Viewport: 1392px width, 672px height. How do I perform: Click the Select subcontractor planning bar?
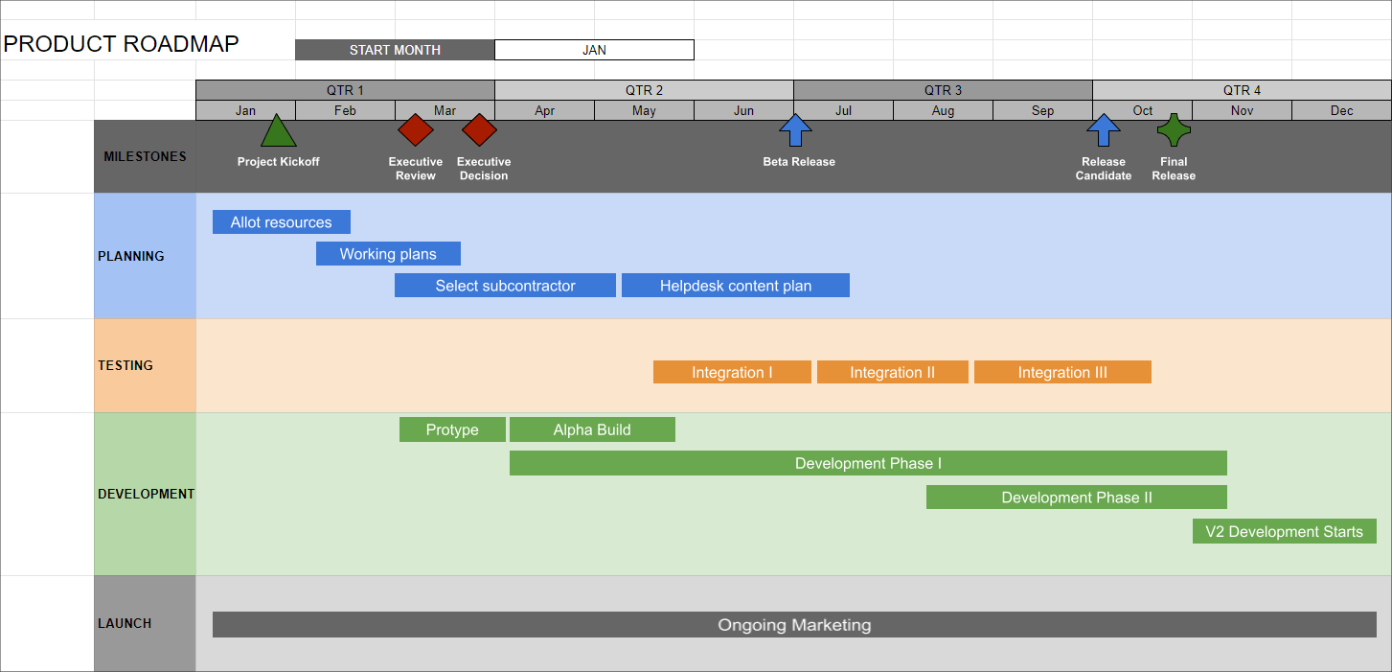(505, 285)
